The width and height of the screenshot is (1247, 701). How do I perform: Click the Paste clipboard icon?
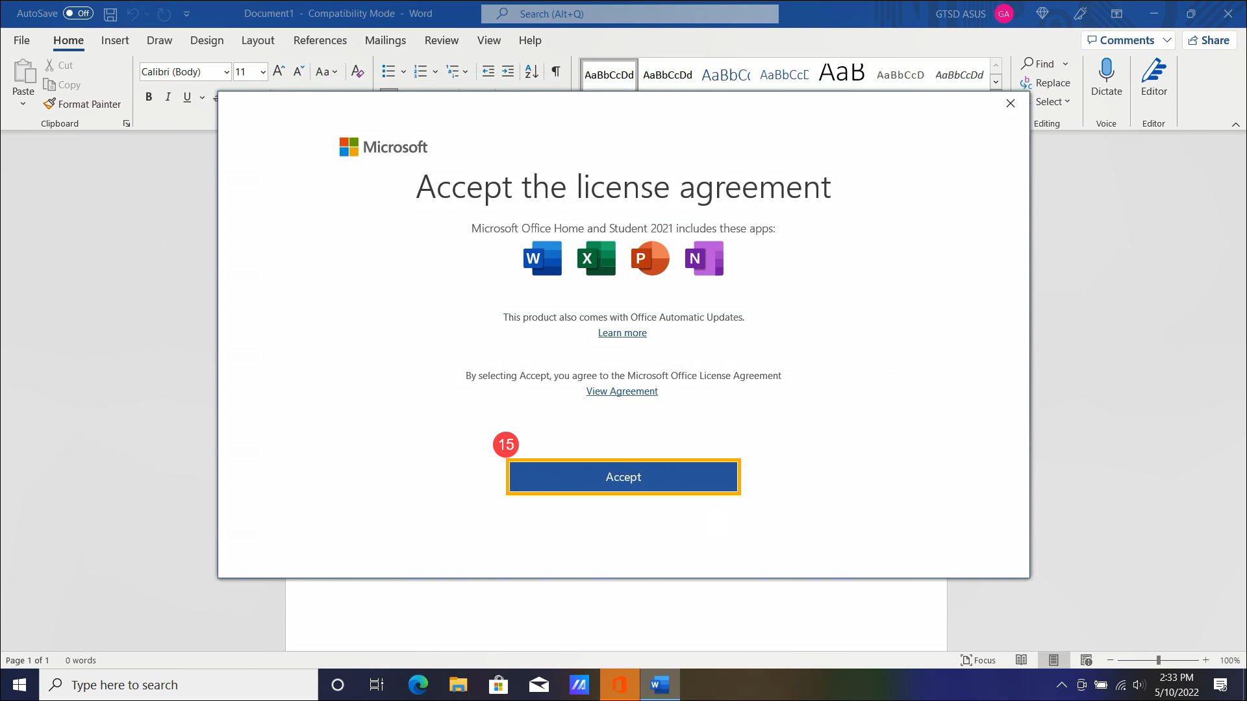click(24, 72)
